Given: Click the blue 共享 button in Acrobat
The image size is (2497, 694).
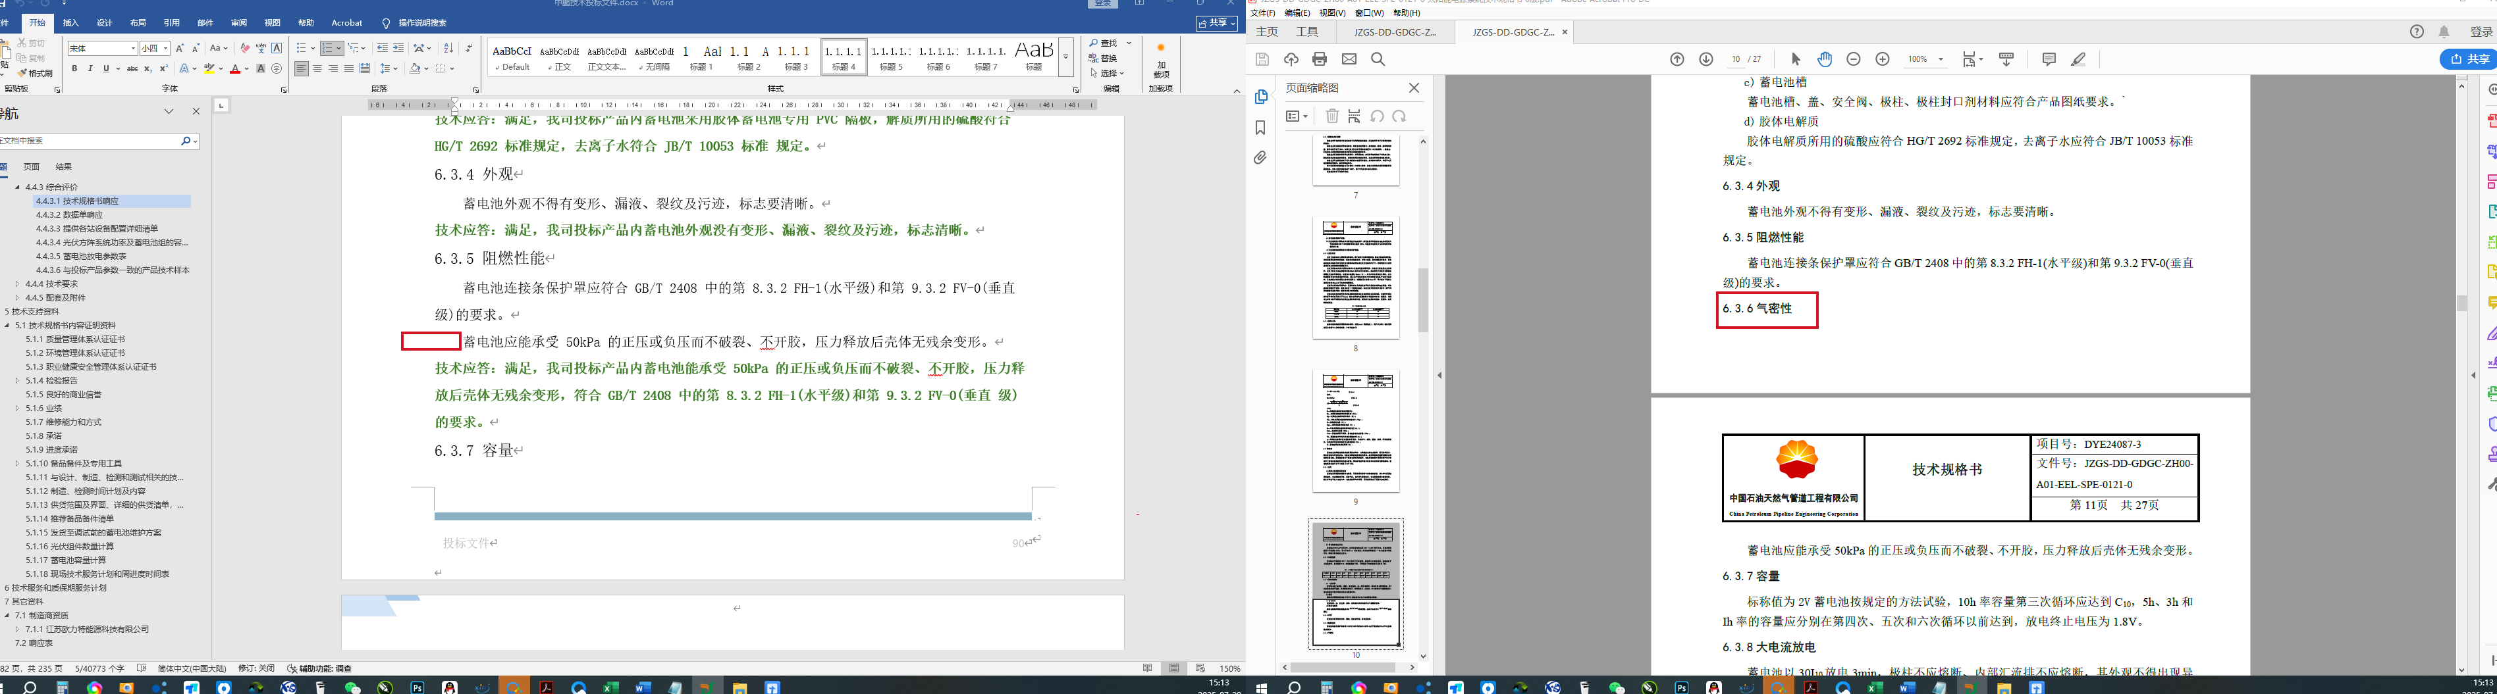Looking at the screenshot, I should click(2470, 59).
